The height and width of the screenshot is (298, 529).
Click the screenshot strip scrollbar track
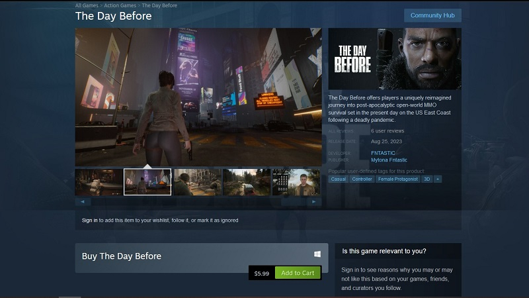click(x=198, y=201)
